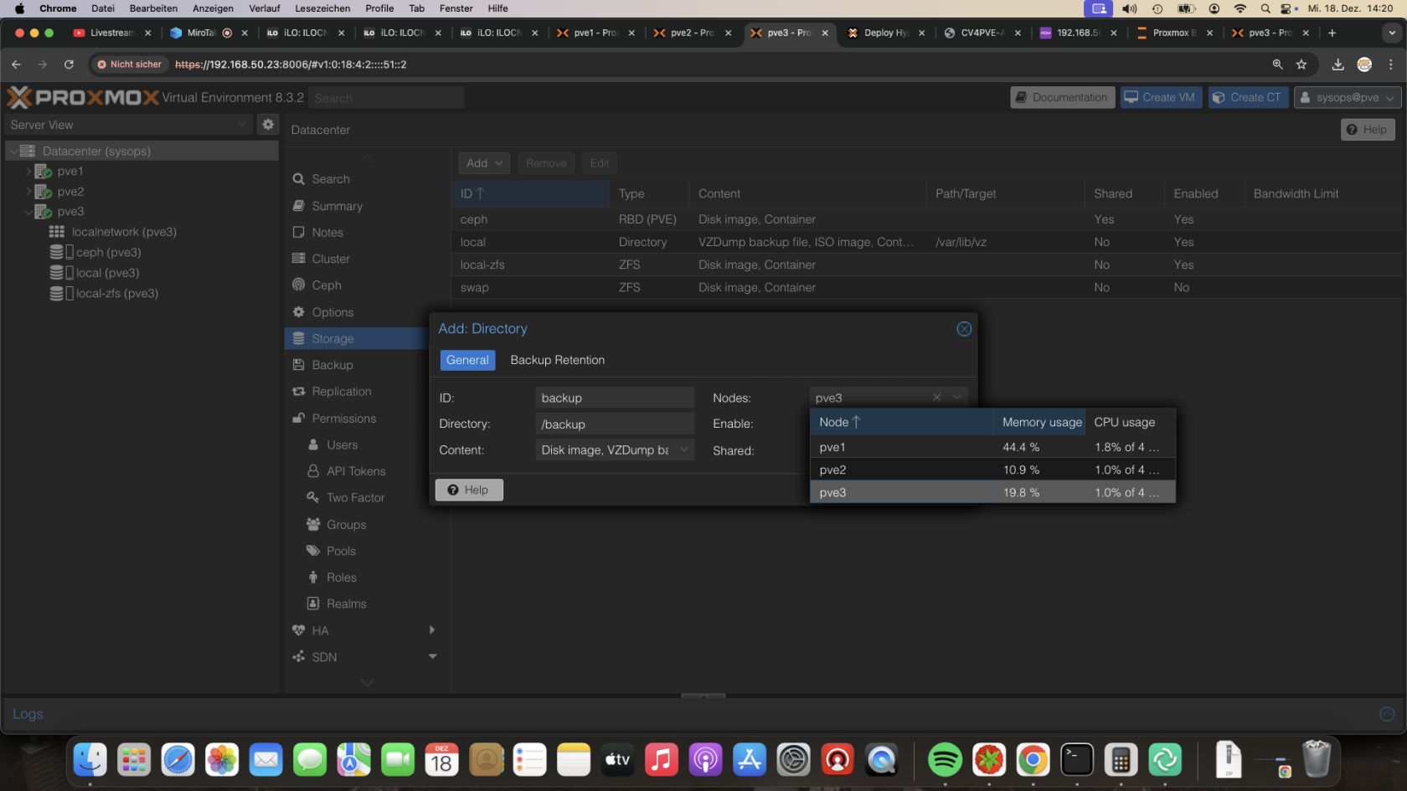This screenshot has width=1407, height=791.
Task: Click the Server View settings gear icon
Action: coord(268,125)
